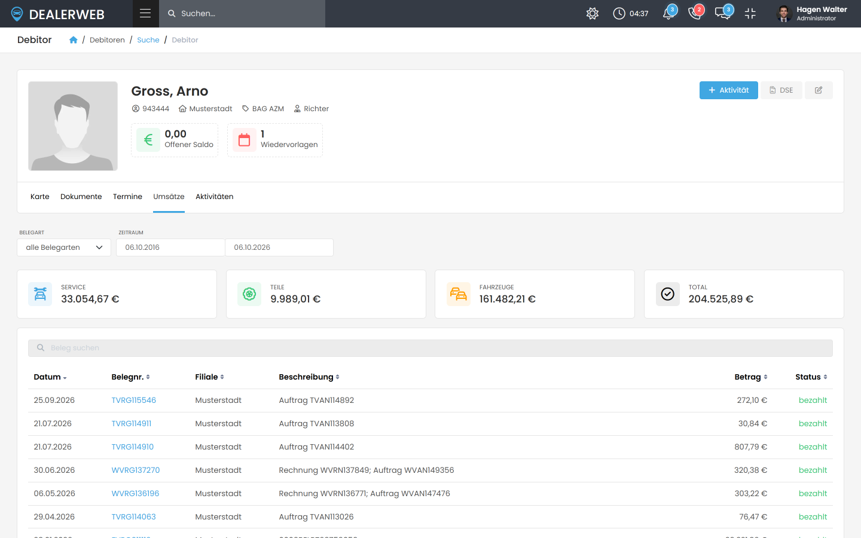
Task: Switch to the Aktivitäten tab
Action: (x=215, y=197)
